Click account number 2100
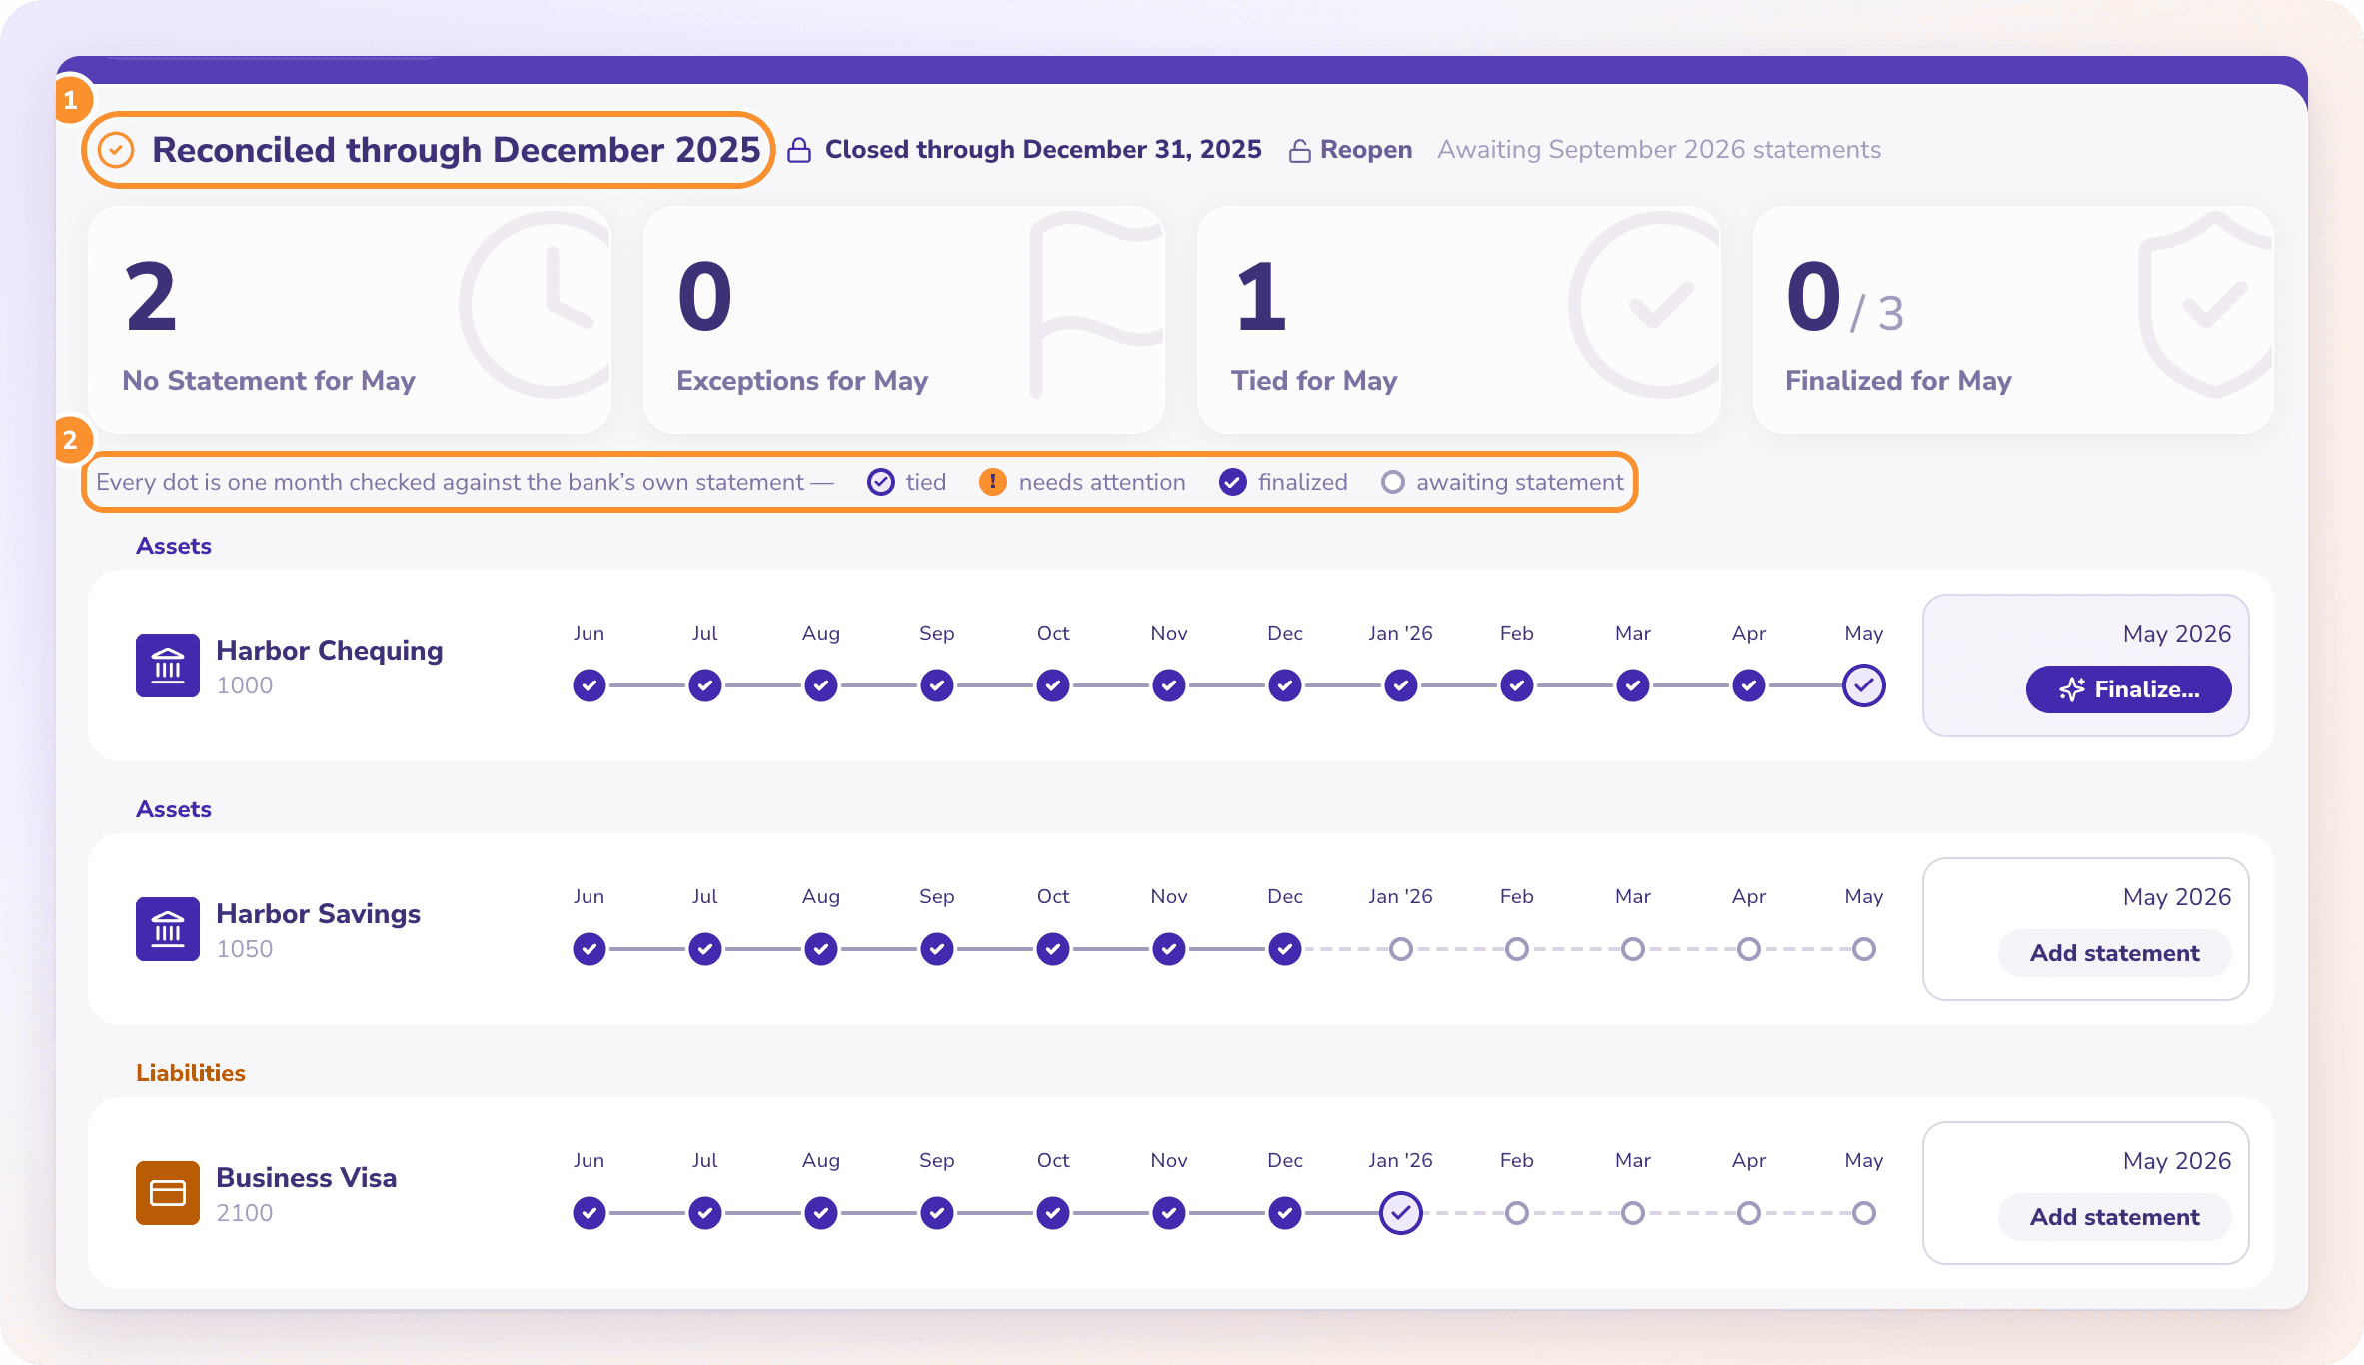2364x1365 pixels. coord(245,1213)
